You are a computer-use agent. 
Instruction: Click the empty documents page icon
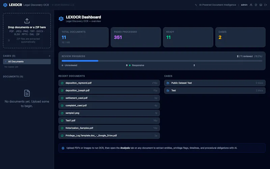click(x=27, y=93)
